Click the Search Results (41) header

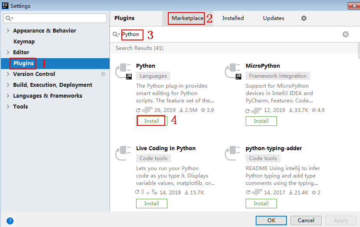[x=140, y=48]
